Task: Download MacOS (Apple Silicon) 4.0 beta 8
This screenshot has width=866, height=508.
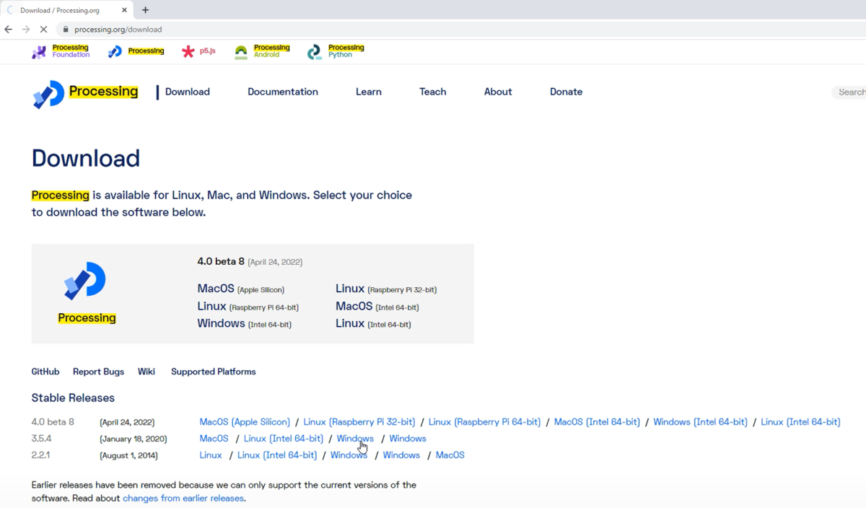Action: 241,289
